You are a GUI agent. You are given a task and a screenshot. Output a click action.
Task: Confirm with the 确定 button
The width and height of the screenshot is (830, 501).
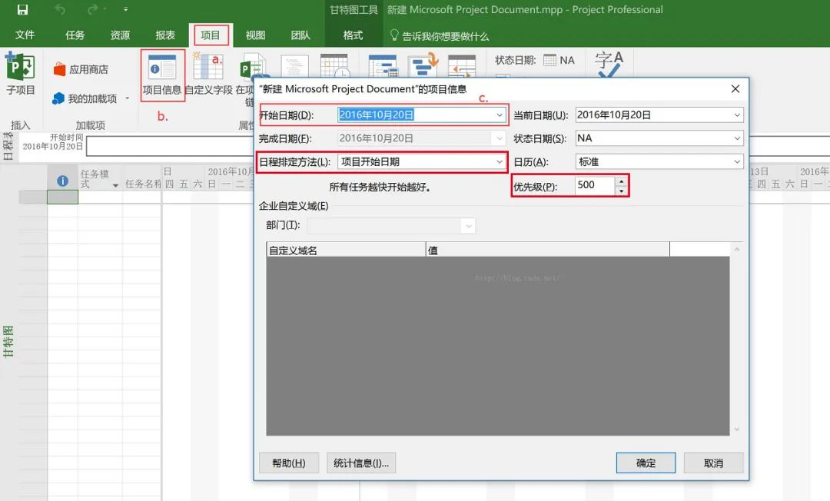coord(646,463)
